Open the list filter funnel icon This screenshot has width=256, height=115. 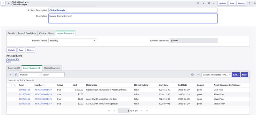click(x=16, y=75)
